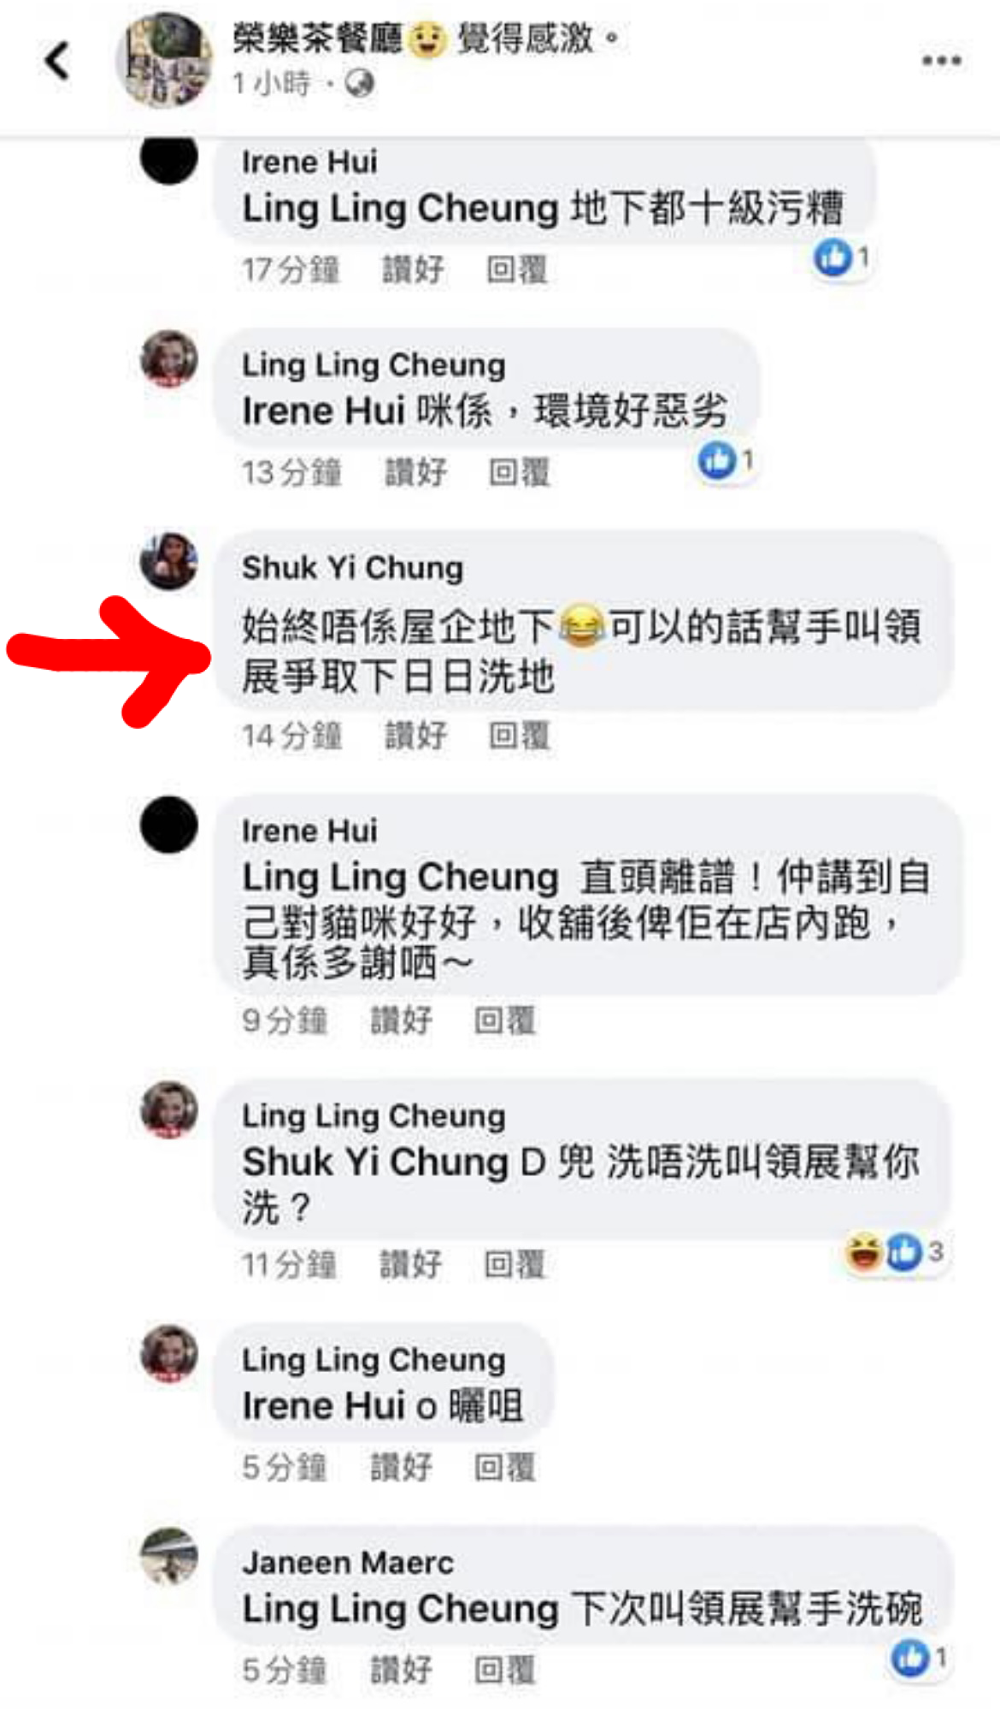Reply to Shuk Yi Chung's comment via 回覆

(x=519, y=736)
